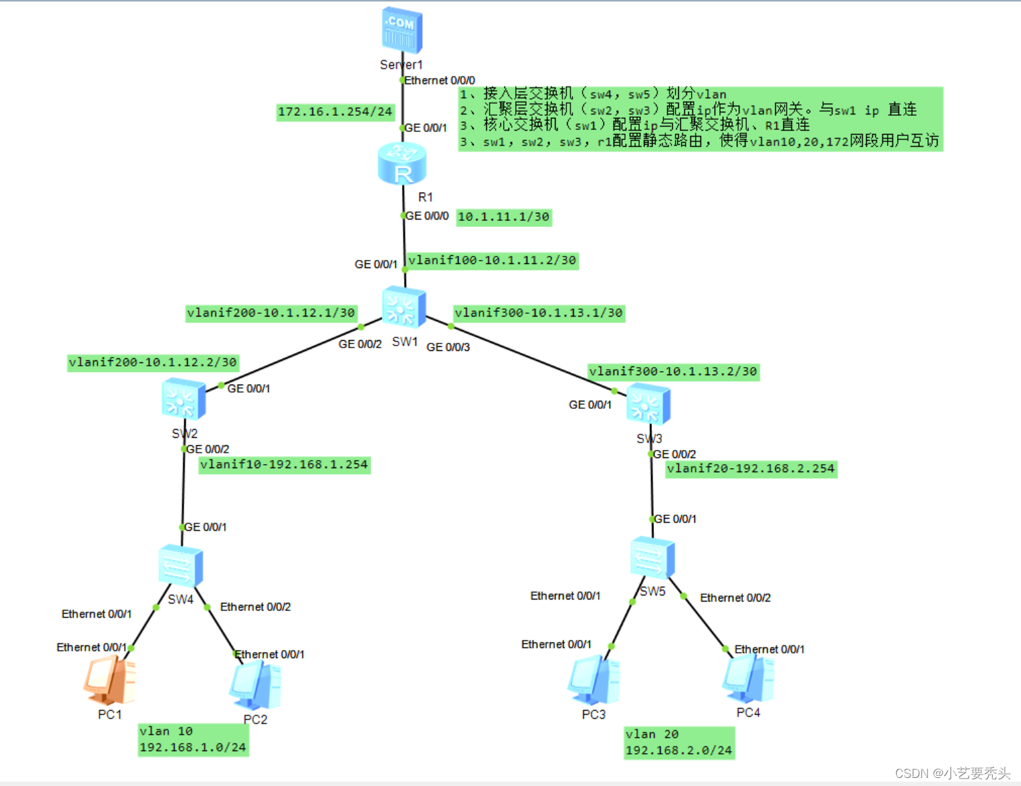Image resolution: width=1021 pixels, height=786 pixels.
Task: Click SW1's GE 0/0/2 port label
Action: [x=360, y=344]
